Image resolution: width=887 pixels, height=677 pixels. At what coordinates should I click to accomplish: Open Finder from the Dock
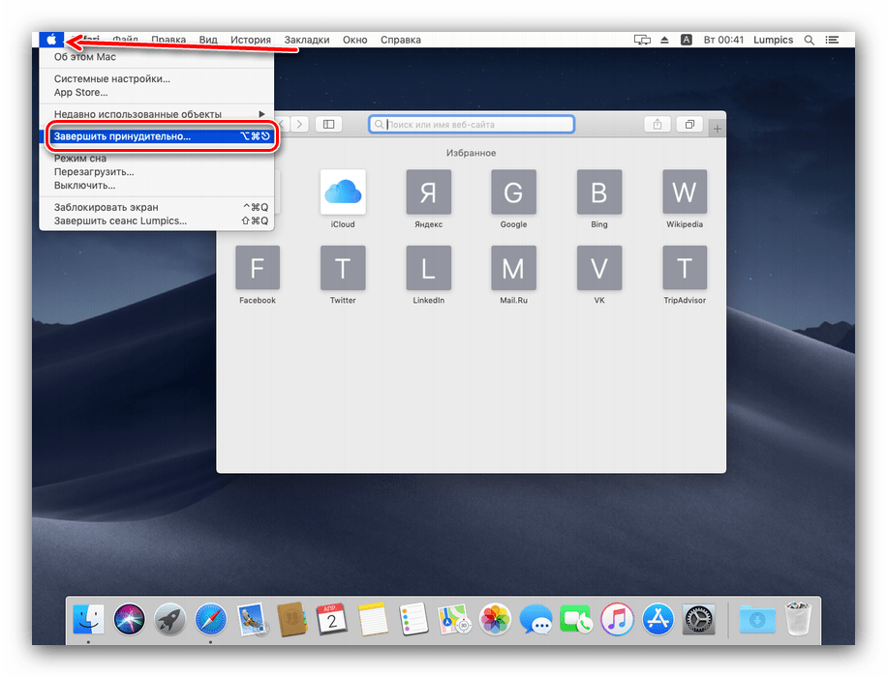[x=88, y=619]
